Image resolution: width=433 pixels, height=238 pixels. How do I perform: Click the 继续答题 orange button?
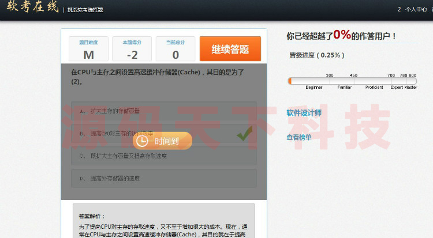(x=230, y=49)
